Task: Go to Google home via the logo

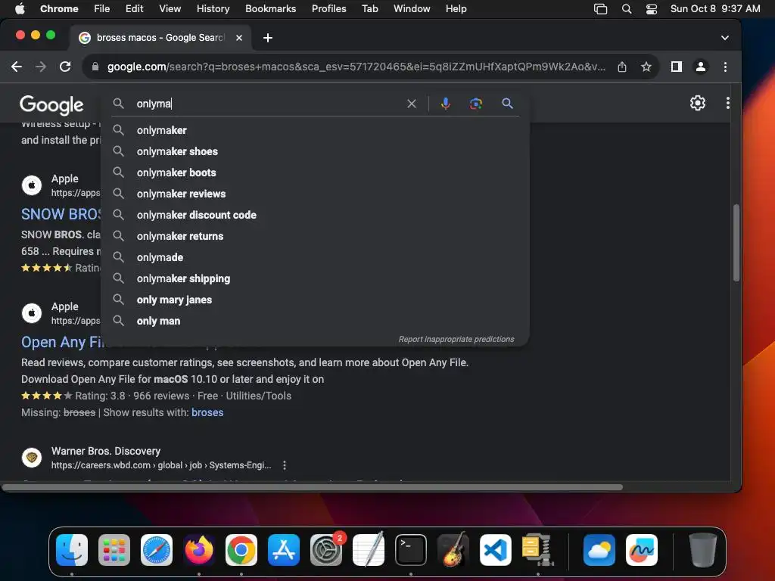Action: pyautogui.click(x=51, y=104)
